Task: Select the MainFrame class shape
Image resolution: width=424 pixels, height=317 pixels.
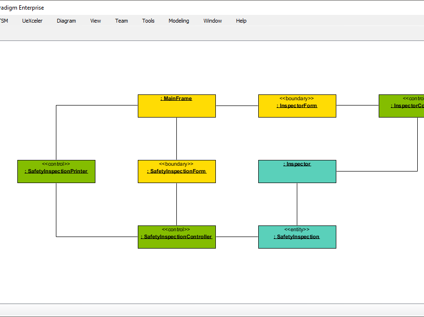Action: 176,106
